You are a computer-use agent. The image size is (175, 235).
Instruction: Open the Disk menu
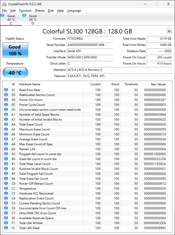tap(51, 11)
